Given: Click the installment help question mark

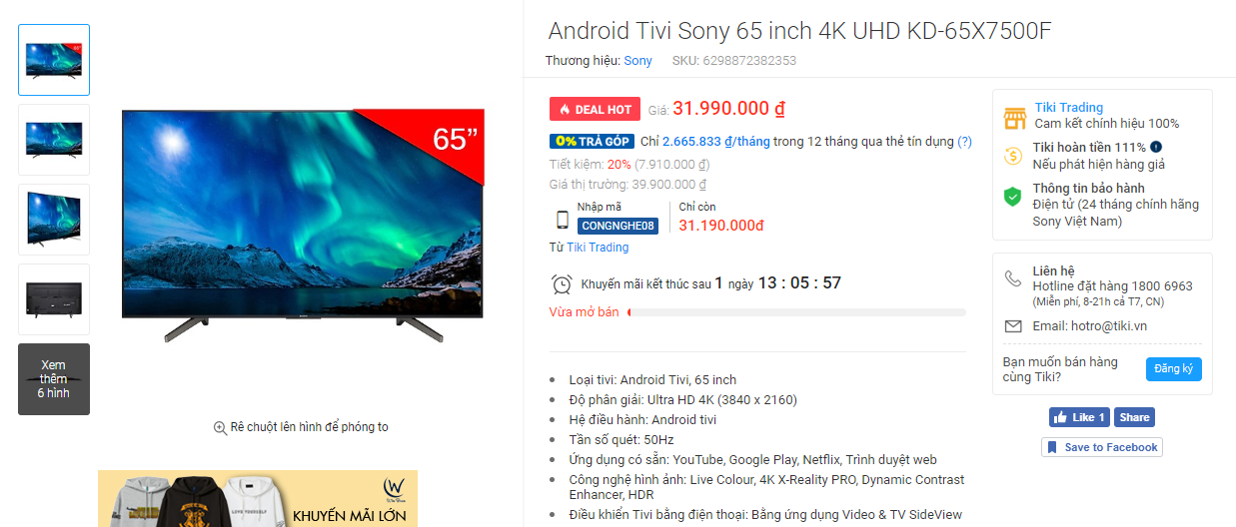Looking at the screenshot, I should [964, 142].
